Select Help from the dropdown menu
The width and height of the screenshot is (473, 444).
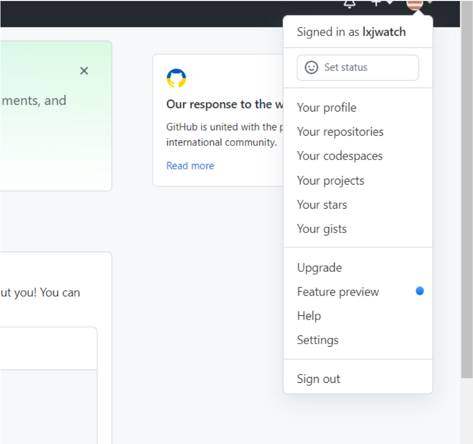[309, 316]
